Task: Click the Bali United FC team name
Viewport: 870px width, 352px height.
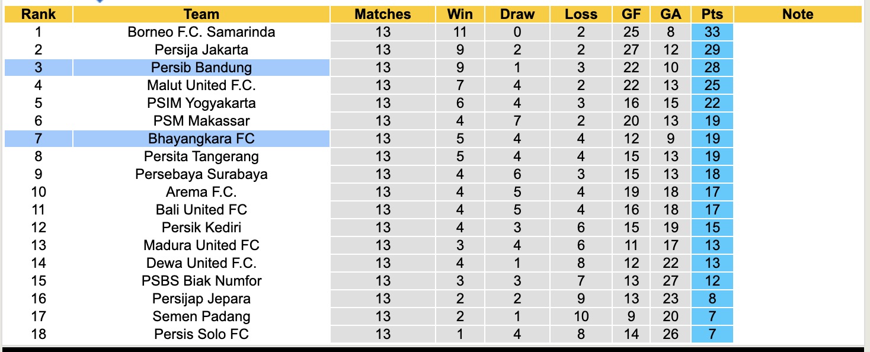Action: [x=201, y=210]
